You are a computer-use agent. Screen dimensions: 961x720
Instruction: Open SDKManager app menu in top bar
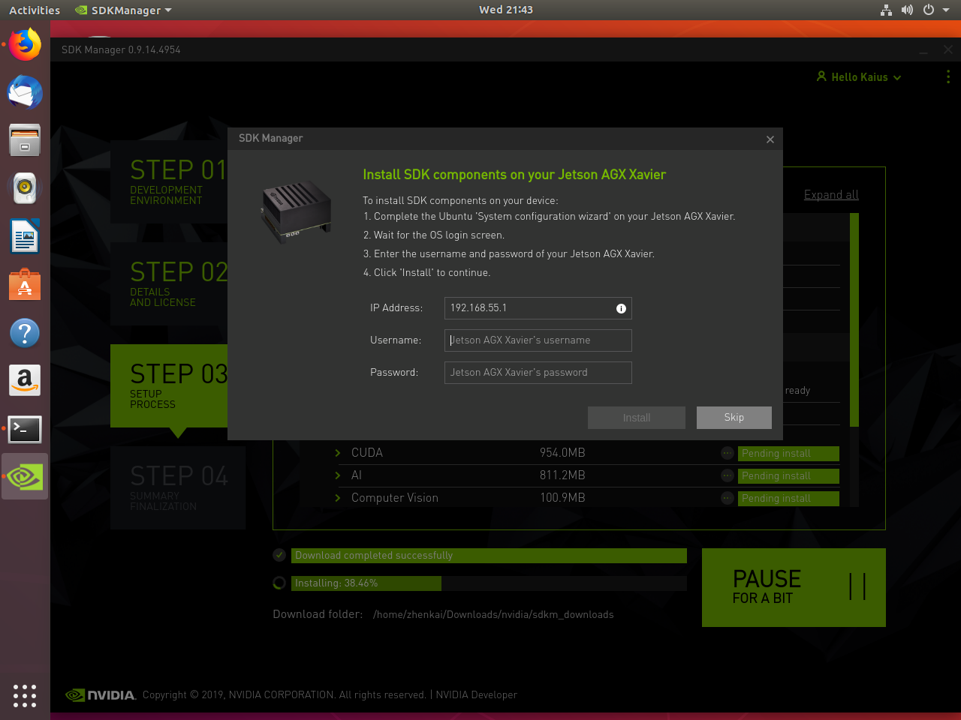pyautogui.click(x=124, y=10)
